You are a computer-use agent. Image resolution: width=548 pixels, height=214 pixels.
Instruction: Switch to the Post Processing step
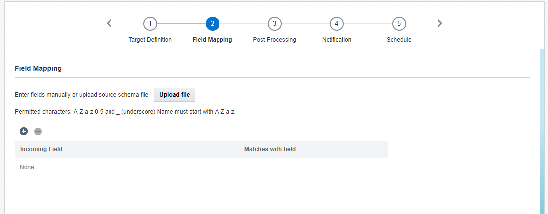click(x=274, y=40)
